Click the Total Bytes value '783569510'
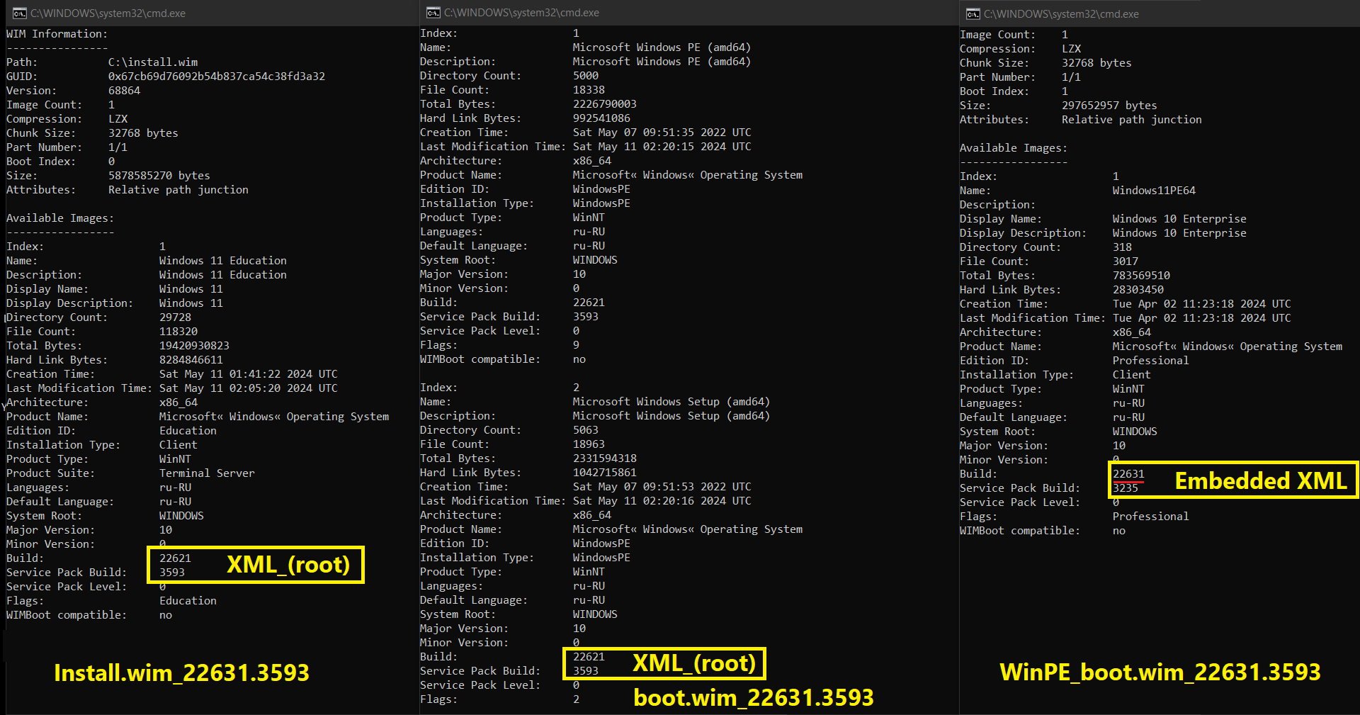 tap(1141, 276)
